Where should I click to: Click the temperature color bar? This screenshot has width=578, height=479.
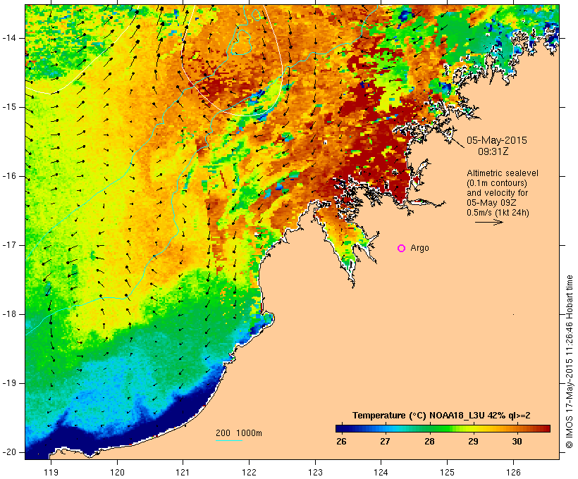point(443,428)
